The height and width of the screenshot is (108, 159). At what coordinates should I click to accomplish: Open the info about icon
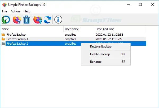(x=58, y=20)
